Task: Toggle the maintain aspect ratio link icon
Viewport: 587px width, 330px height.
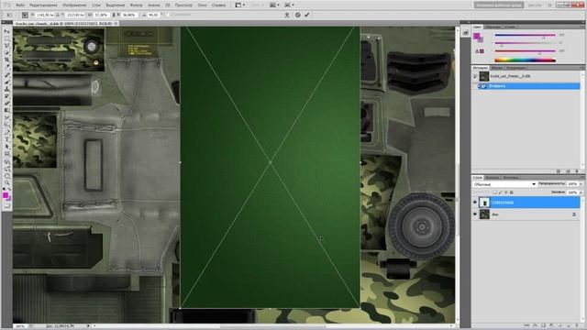Action: 114,15
